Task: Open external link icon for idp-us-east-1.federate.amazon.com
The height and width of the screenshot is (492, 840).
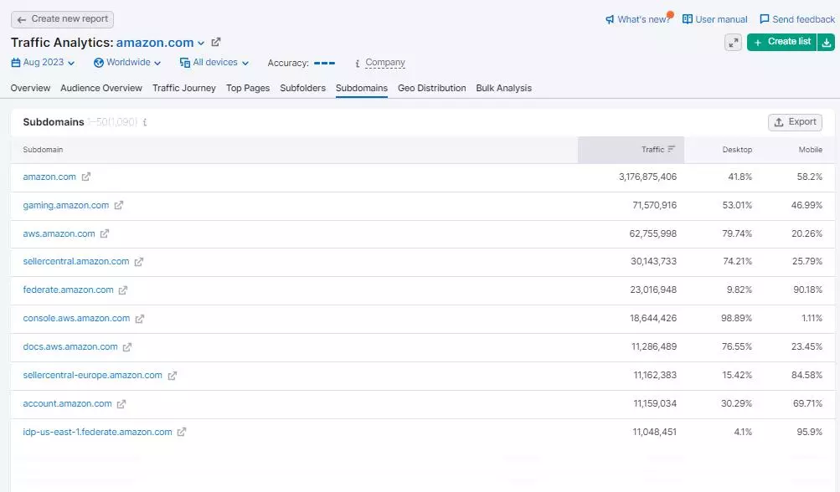Action: [182, 432]
